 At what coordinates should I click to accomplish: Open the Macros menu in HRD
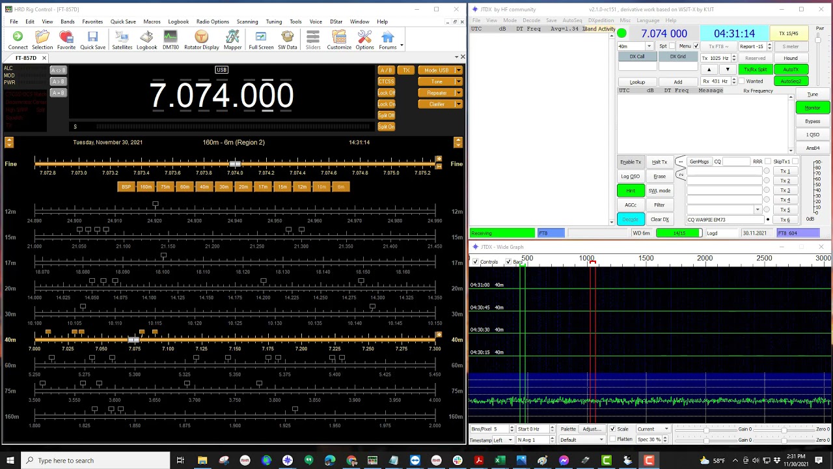(x=152, y=21)
